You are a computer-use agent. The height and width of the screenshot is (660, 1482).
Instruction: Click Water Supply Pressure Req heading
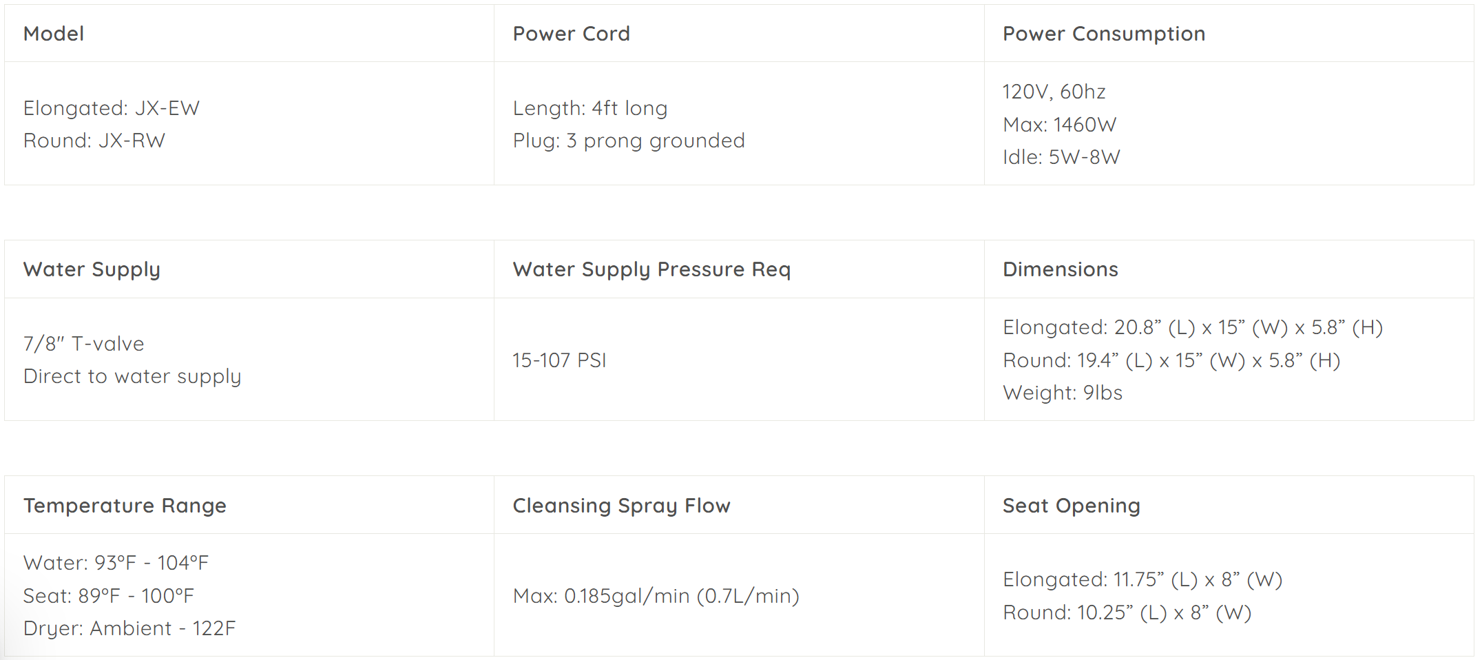651,269
